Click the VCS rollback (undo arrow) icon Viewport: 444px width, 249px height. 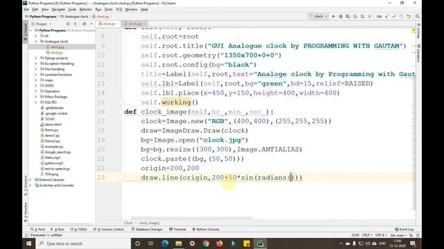409,17
